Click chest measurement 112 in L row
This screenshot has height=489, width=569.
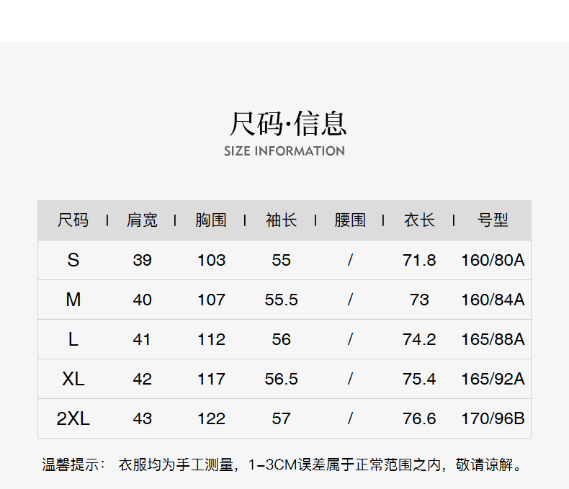pos(211,339)
